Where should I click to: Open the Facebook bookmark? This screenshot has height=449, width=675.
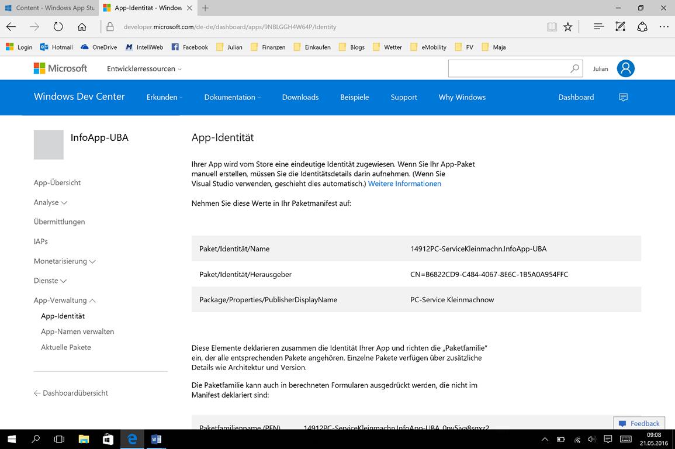click(190, 47)
